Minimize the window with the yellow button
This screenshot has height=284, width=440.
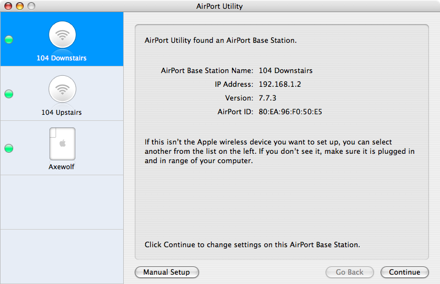click(x=20, y=7)
